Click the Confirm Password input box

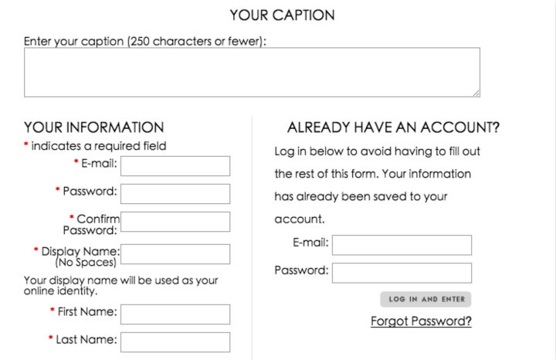[x=175, y=222]
